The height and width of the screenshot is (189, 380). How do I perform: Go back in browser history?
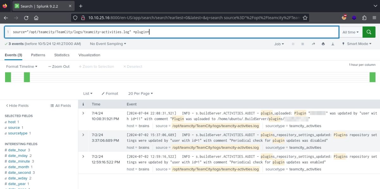pos(6,18)
